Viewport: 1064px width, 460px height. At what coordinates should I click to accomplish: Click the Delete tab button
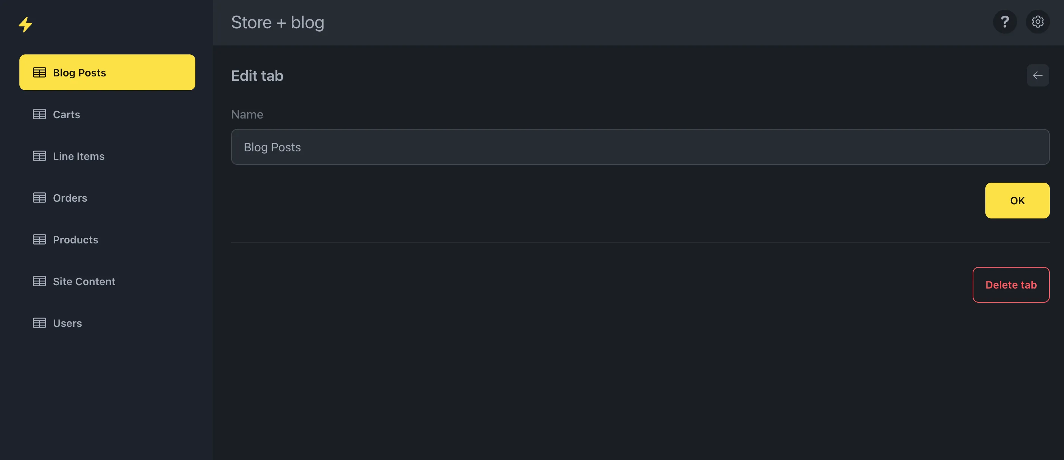pyautogui.click(x=1011, y=284)
